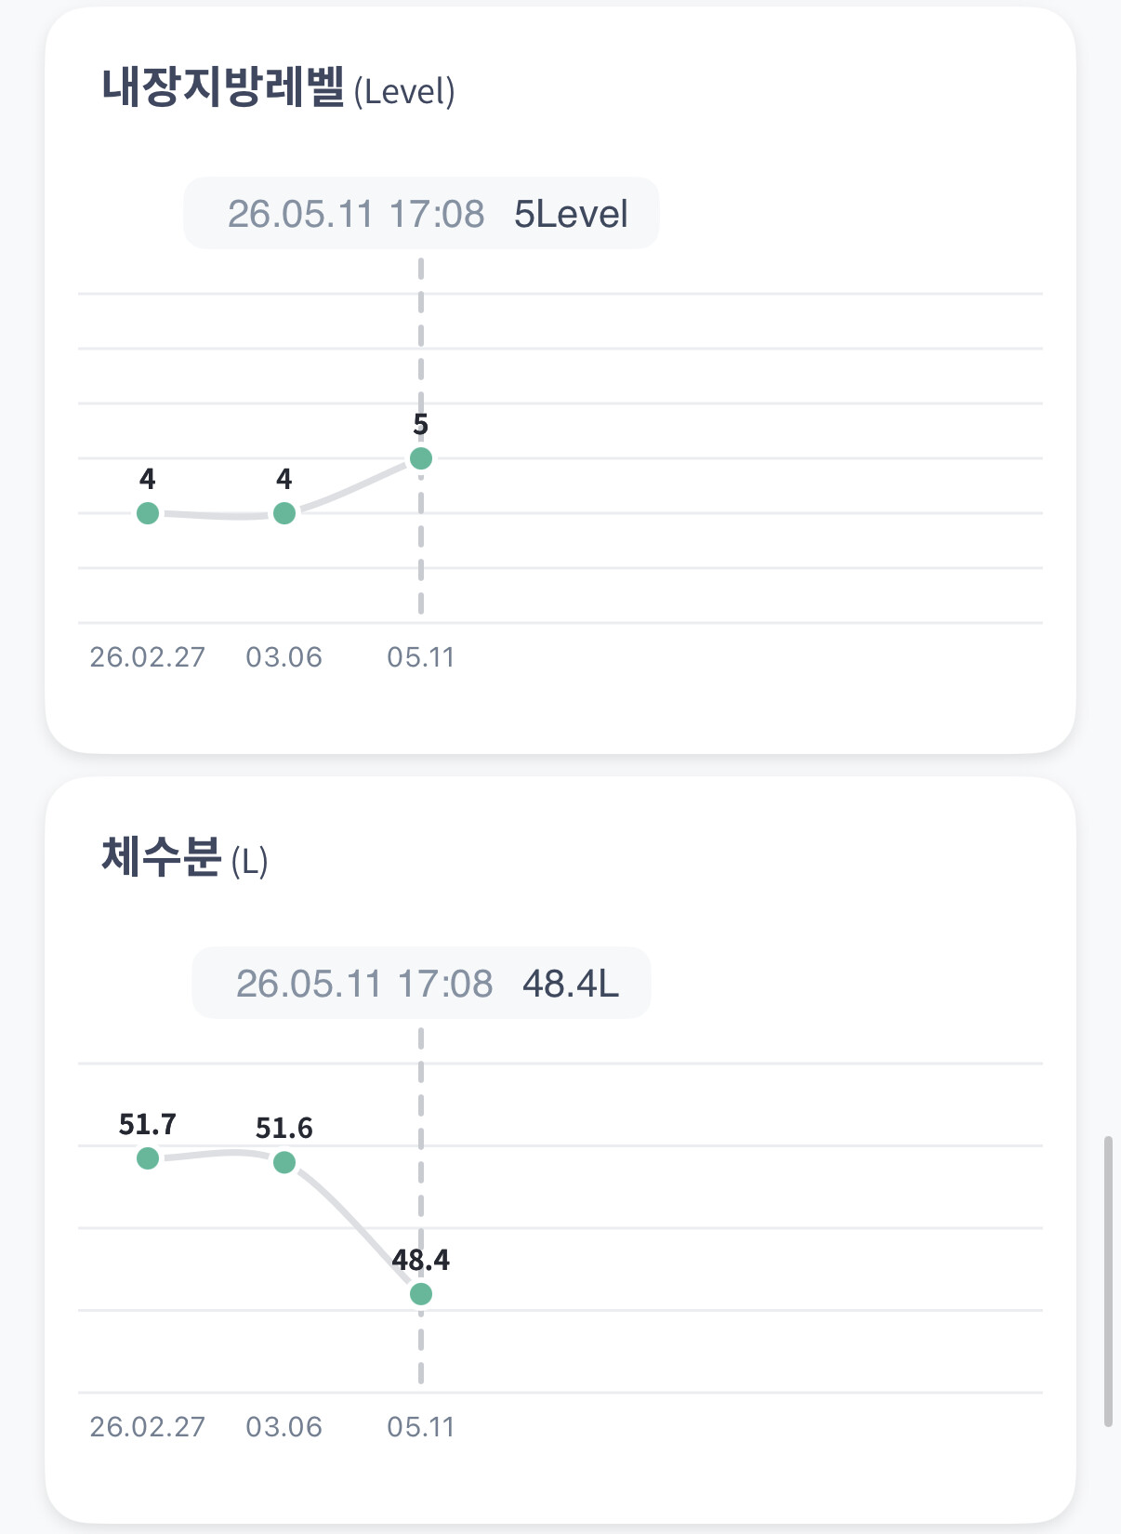The height and width of the screenshot is (1534, 1121).
Task: Click the 체수분 (L) chart title
Action: [185, 858]
